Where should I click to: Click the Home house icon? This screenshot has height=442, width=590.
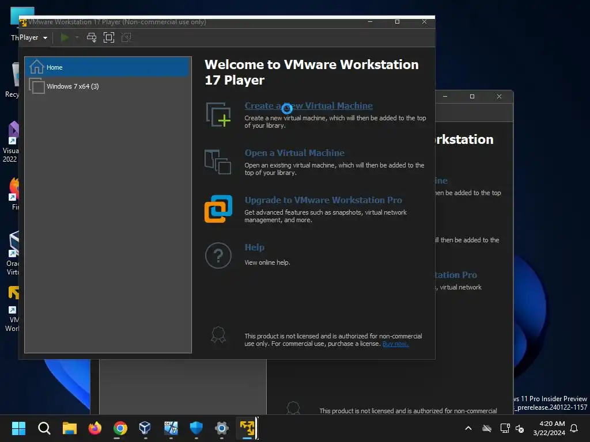tap(36, 67)
